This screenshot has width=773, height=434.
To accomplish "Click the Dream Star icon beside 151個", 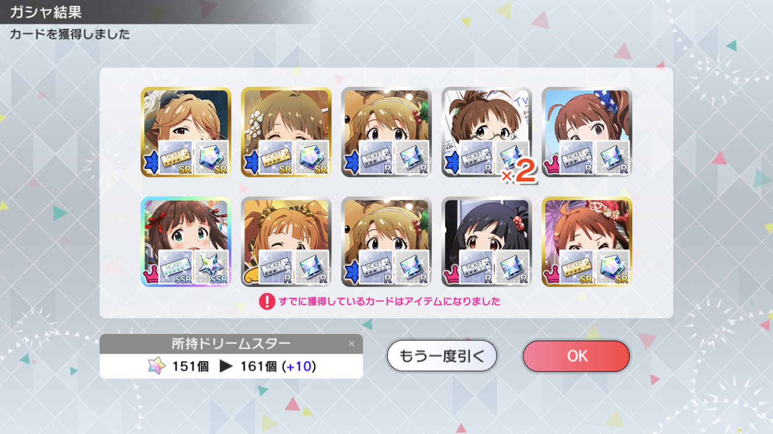I will coord(156,366).
